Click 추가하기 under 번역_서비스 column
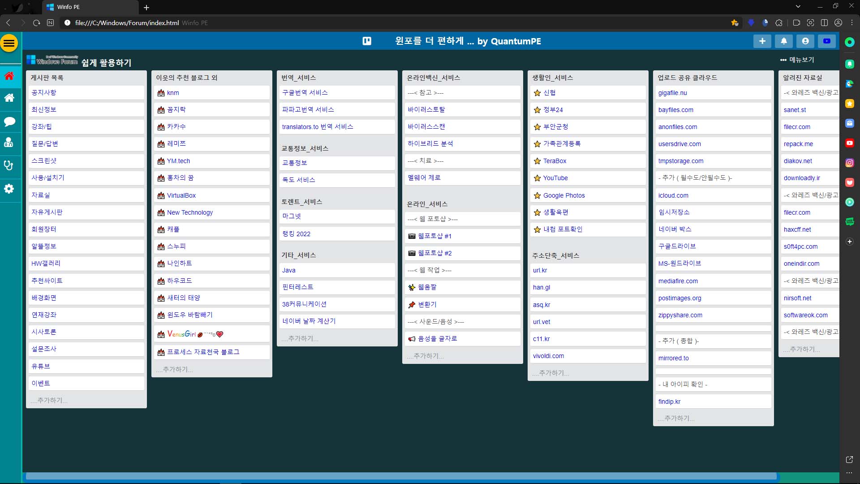860x484 pixels. pyautogui.click(x=300, y=338)
